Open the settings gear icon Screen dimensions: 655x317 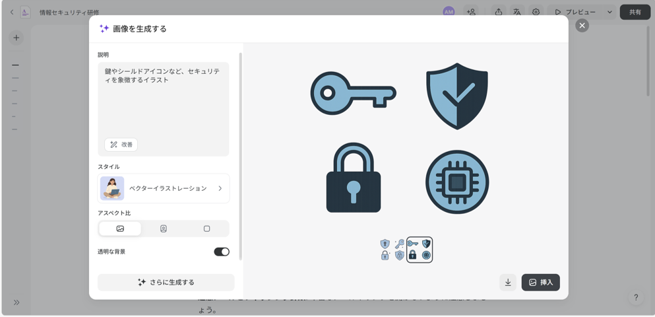[x=536, y=12]
